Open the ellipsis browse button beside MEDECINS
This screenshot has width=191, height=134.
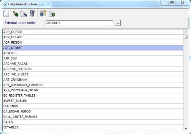[118, 23]
